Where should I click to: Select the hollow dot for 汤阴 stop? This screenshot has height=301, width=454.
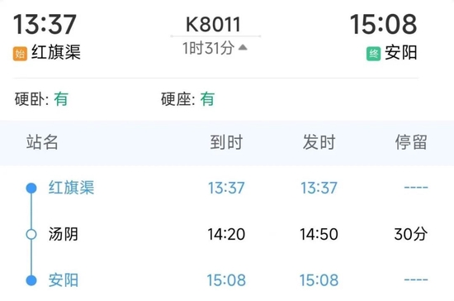pos(31,234)
